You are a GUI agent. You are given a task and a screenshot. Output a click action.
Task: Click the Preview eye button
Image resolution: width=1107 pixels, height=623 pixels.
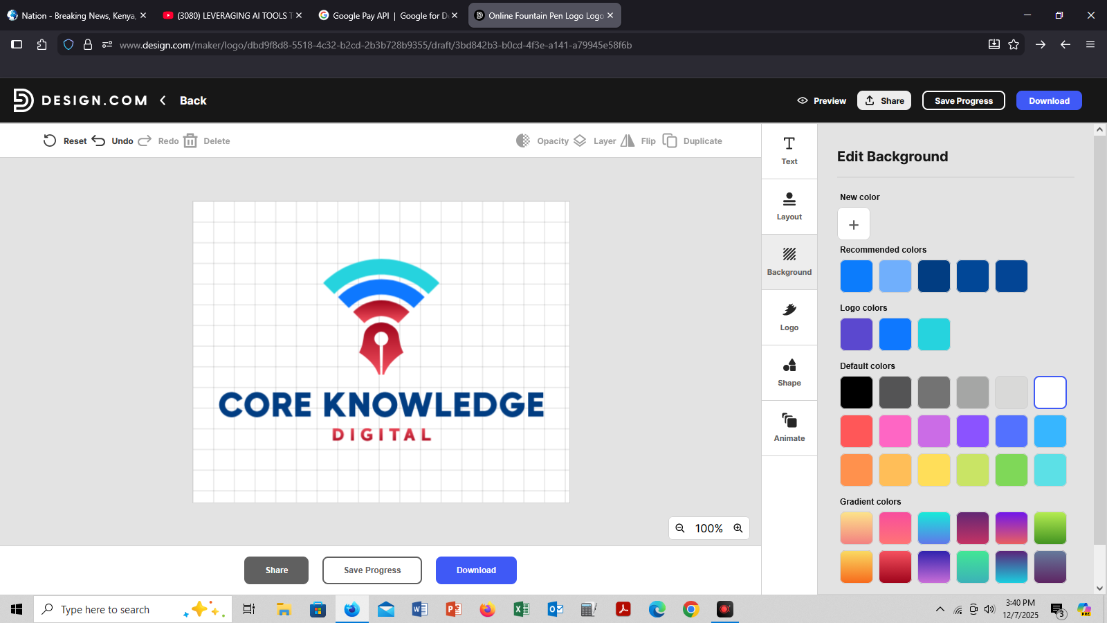[x=822, y=100]
